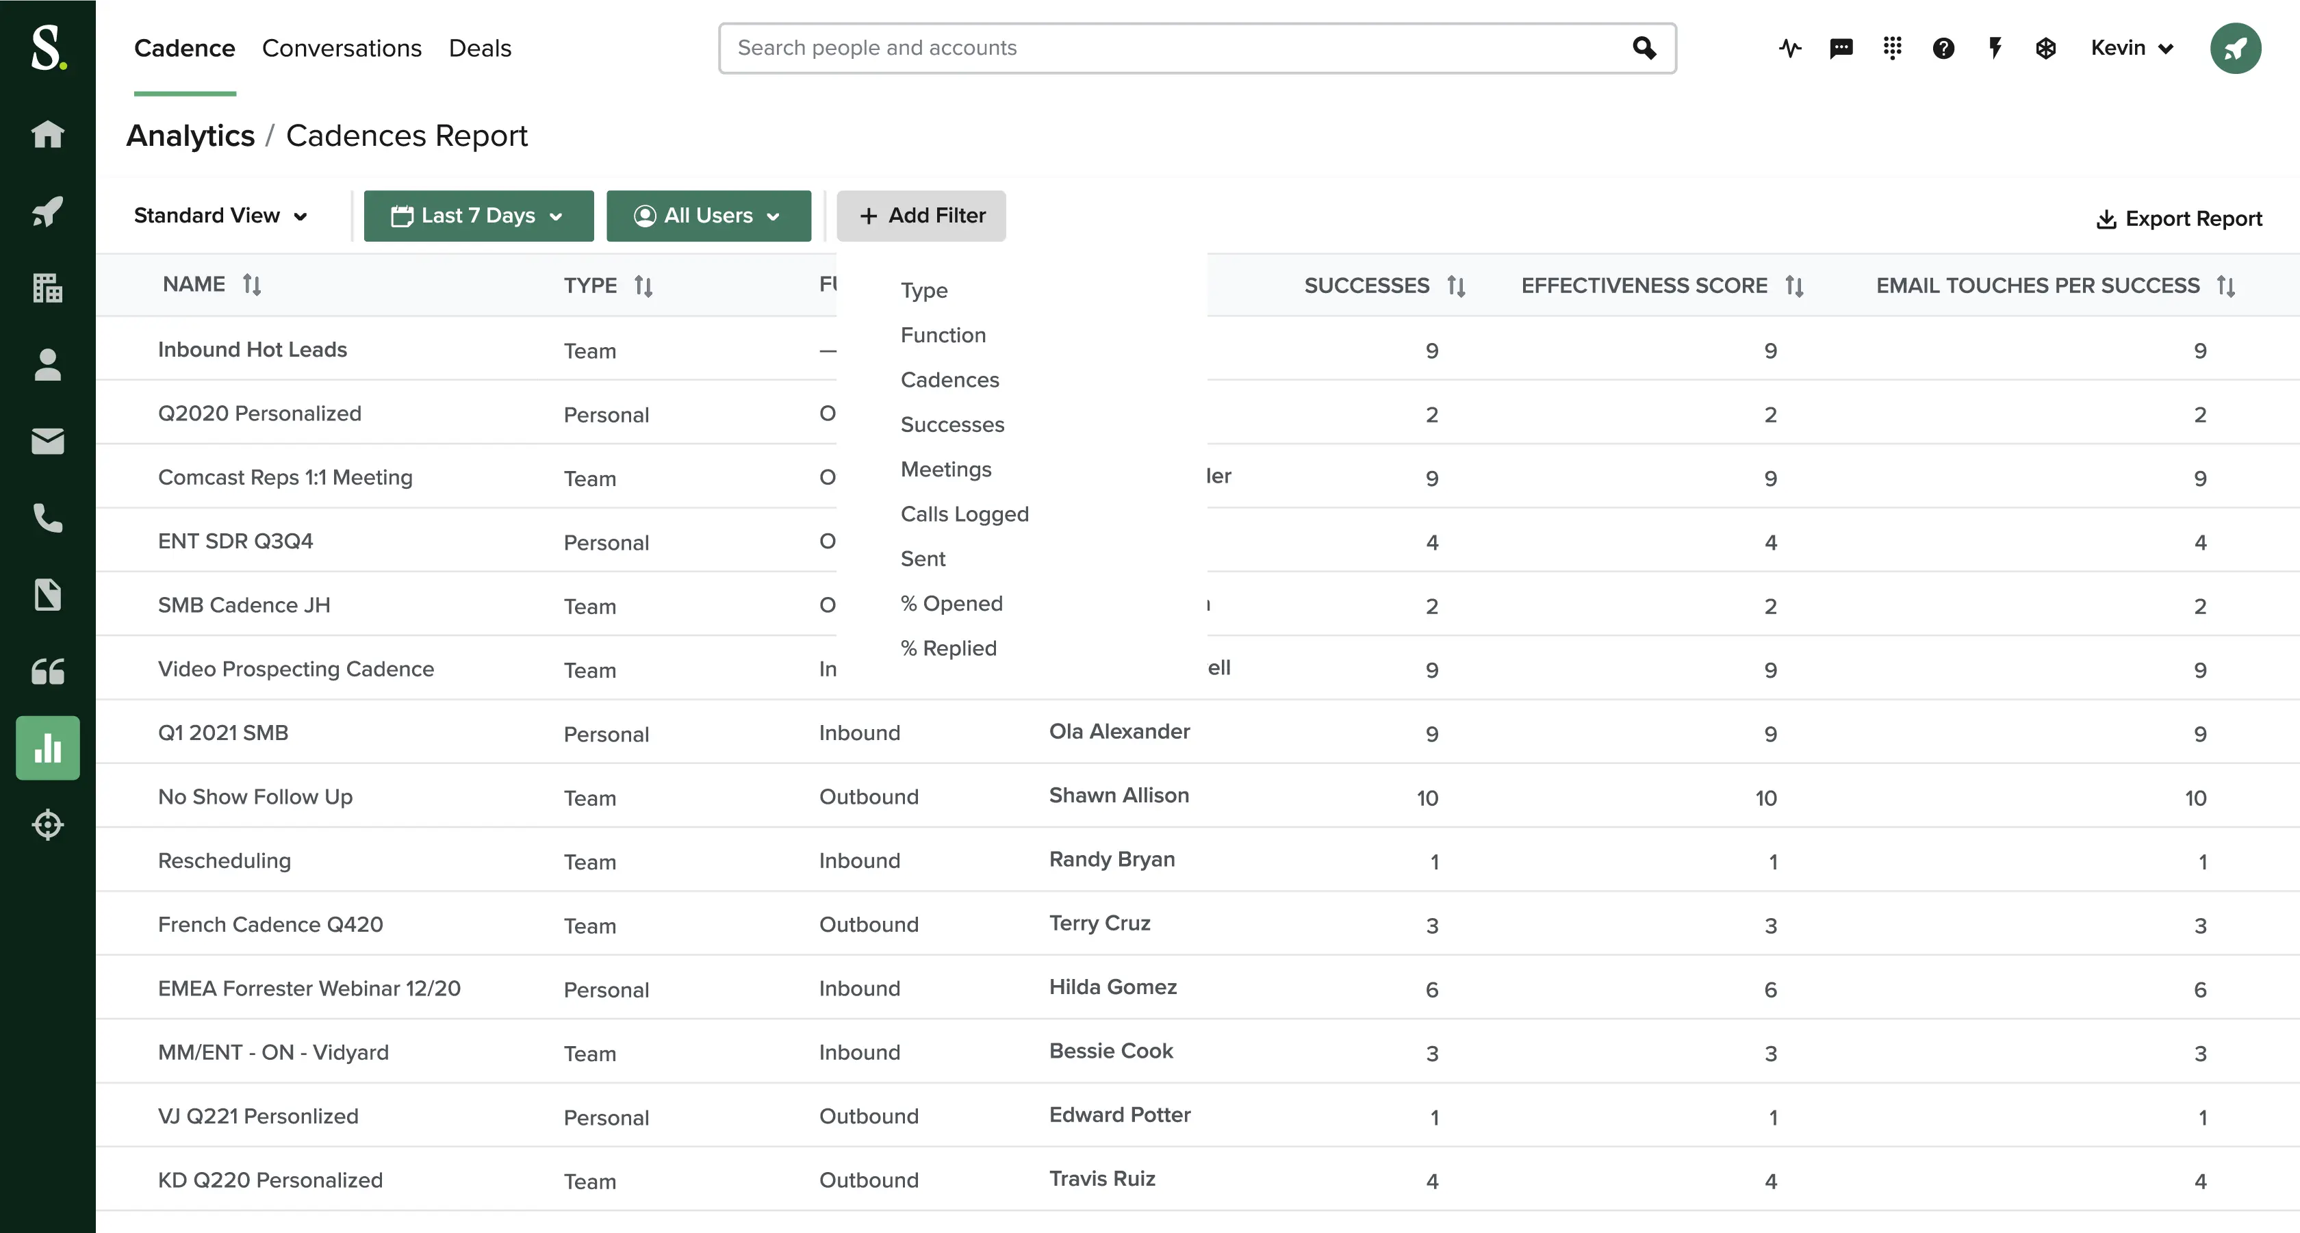Open the chat message icon
Image resolution: width=2300 pixels, height=1233 pixels.
1841,48
